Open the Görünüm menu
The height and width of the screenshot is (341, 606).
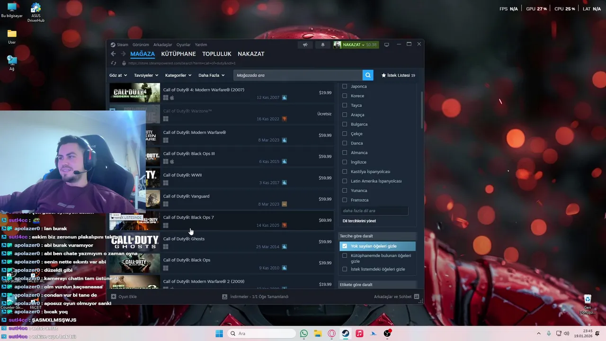pos(141,45)
